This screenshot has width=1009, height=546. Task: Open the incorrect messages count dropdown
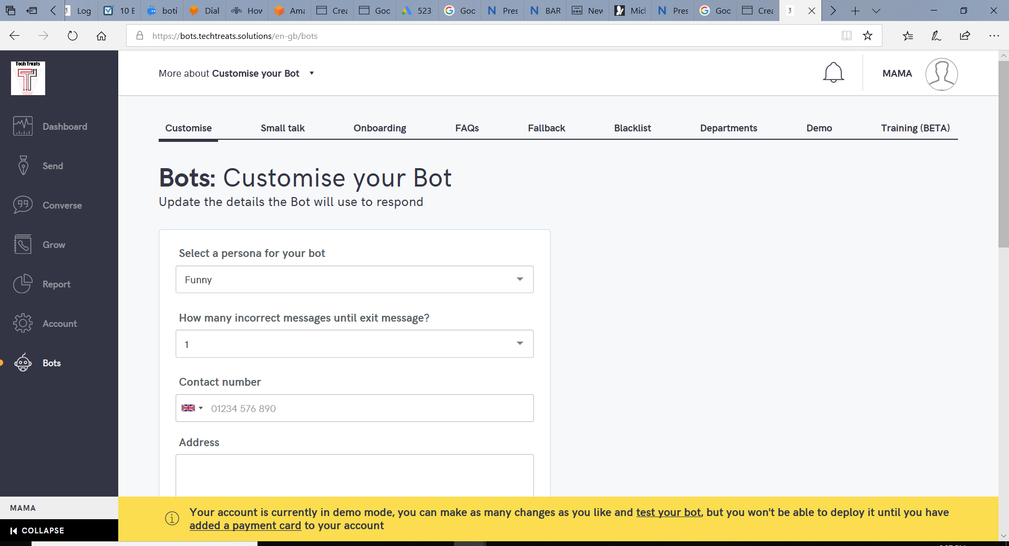point(354,344)
